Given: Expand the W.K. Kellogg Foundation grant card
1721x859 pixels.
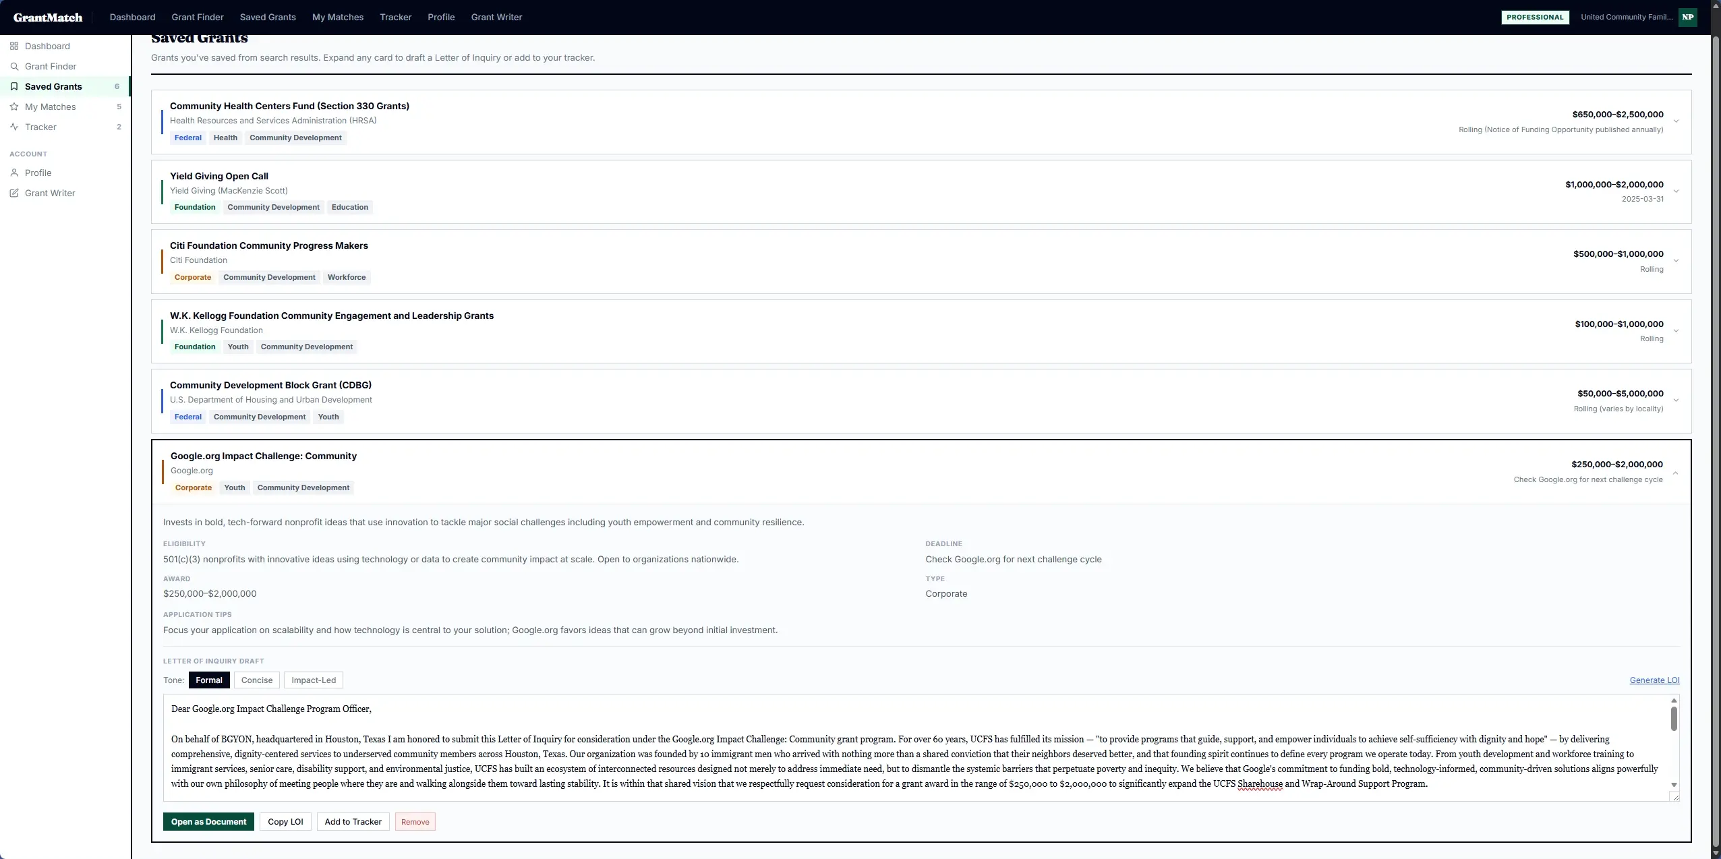Looking at the screenshot, I should [1676, 331].
